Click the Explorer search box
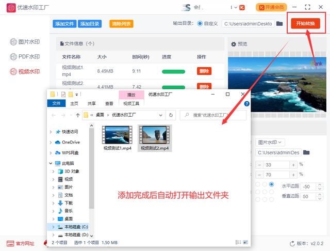The height and width of the screenshot is (251, 330). 213,115
